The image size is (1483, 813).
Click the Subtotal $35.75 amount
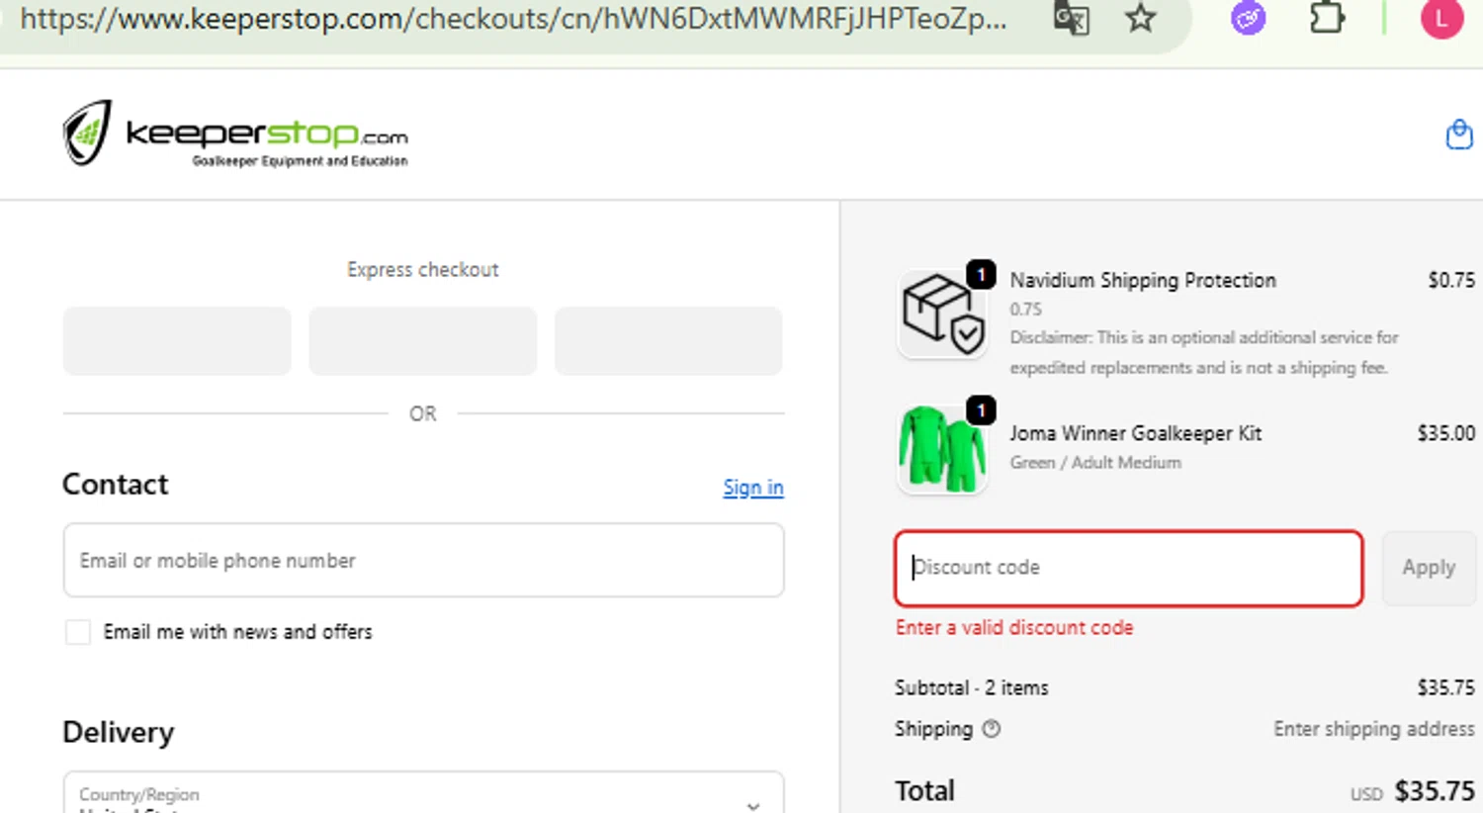1445,687
